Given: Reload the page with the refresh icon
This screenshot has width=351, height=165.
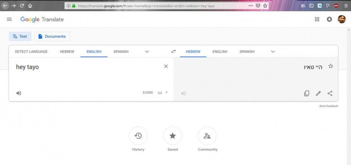Looking at the screenshot, I should (22, 6).
